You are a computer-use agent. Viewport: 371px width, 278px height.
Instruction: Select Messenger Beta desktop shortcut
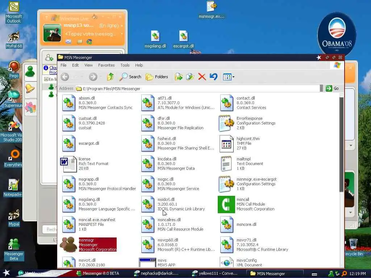click(x=14, y=249)
